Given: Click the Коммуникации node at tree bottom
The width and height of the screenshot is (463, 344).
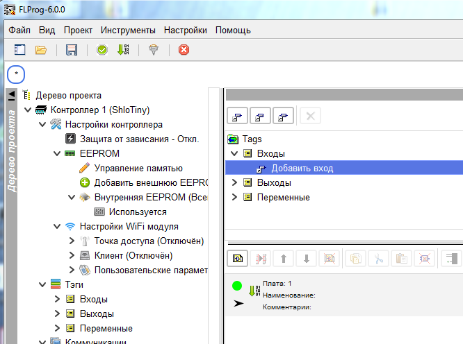Looking at the screenshot, I should click(96, 341).
